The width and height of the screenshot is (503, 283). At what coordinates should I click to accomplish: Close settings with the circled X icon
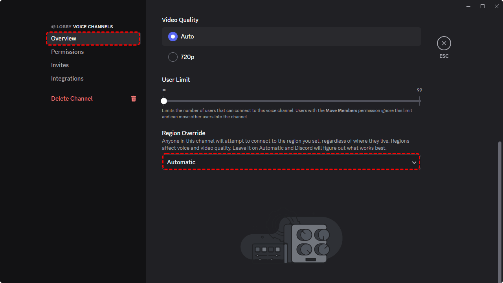[444, 43]
